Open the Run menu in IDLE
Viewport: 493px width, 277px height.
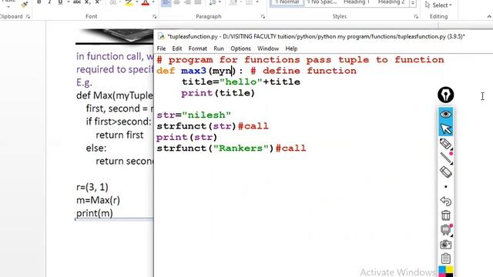[x=219, y=48]
